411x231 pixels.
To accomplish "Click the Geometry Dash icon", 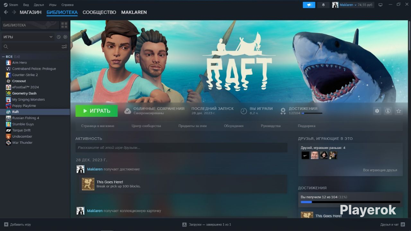I will tap(9, 93).
